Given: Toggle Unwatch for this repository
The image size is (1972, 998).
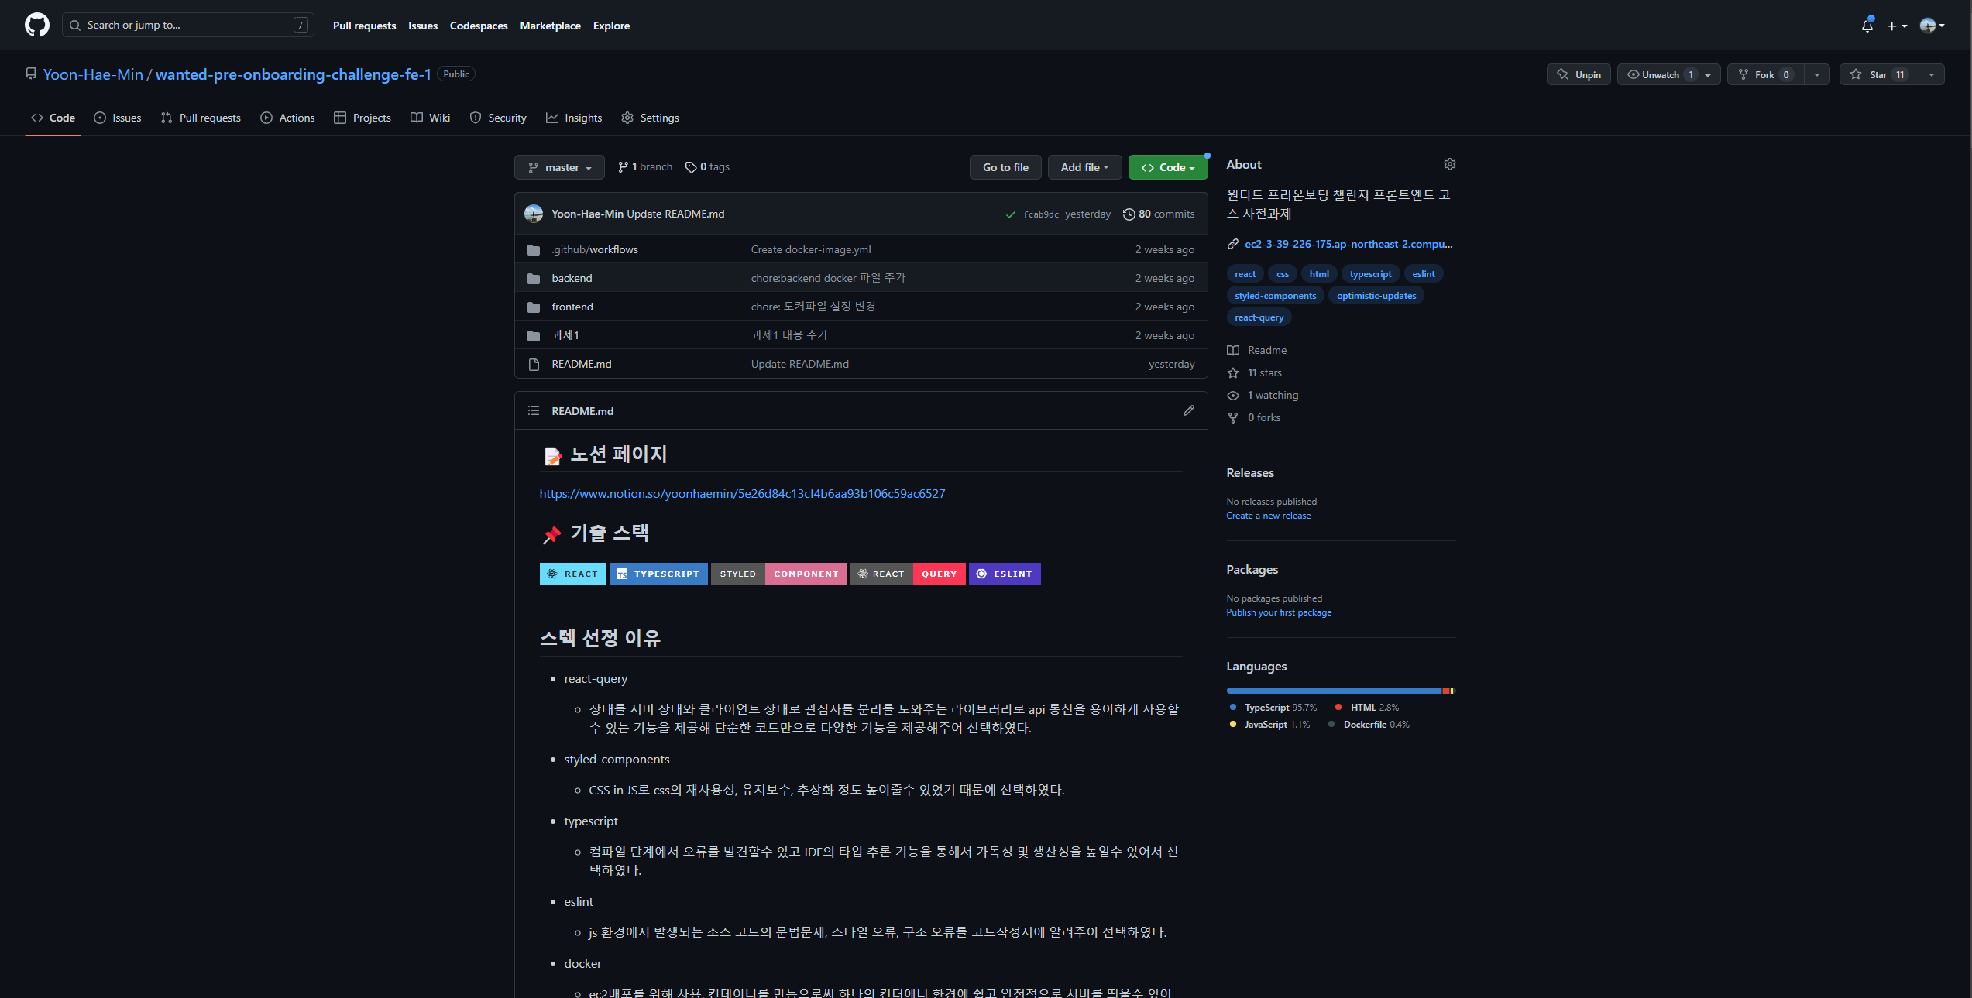Looking at the screenshot, I should [1659, 74].
